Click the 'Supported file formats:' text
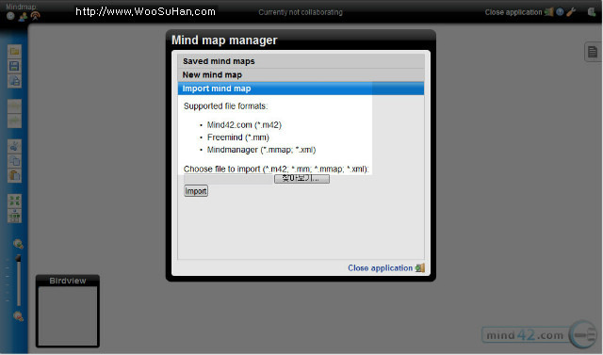Image resolution: width=603 pixels, height=355 pixels. 225,106
